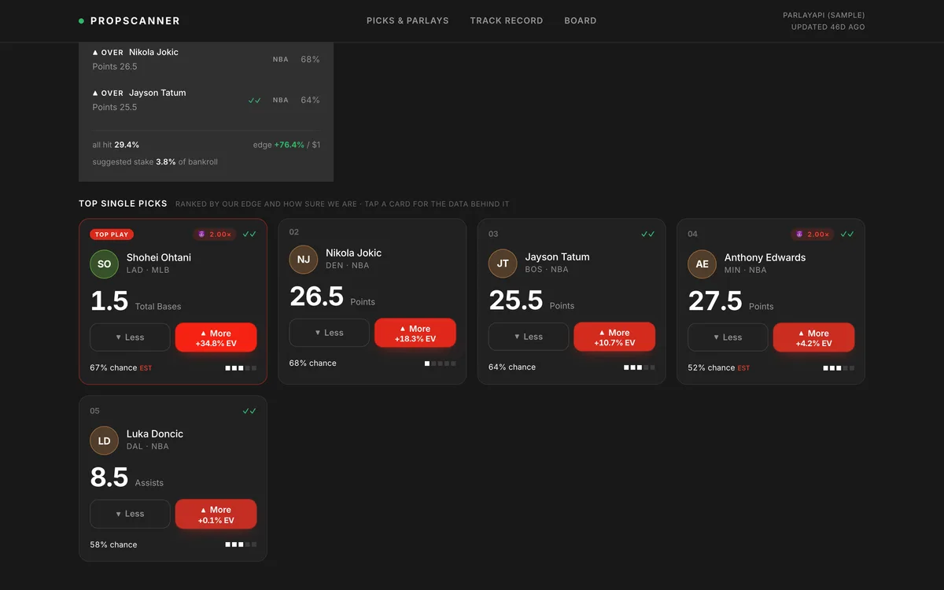Viewport: 944px width, 590px height.
Task: Click the double-check icon on Ohtani card
Action: coord(249,234)
